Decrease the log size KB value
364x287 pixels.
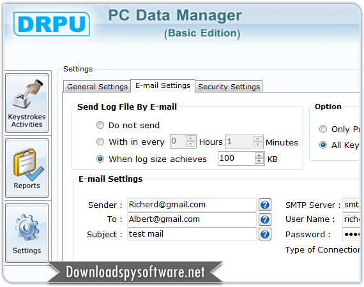coord(259,161)
